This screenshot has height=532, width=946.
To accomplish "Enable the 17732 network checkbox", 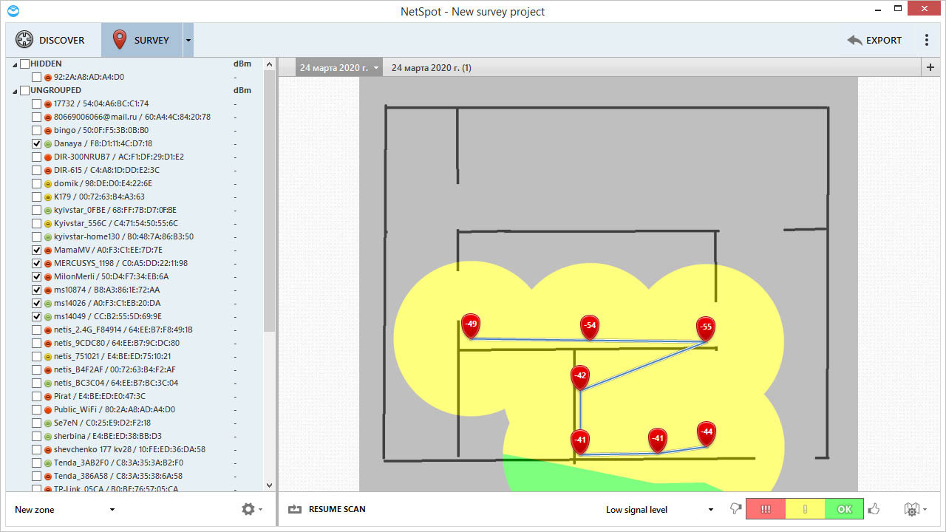I will point(37,103).
